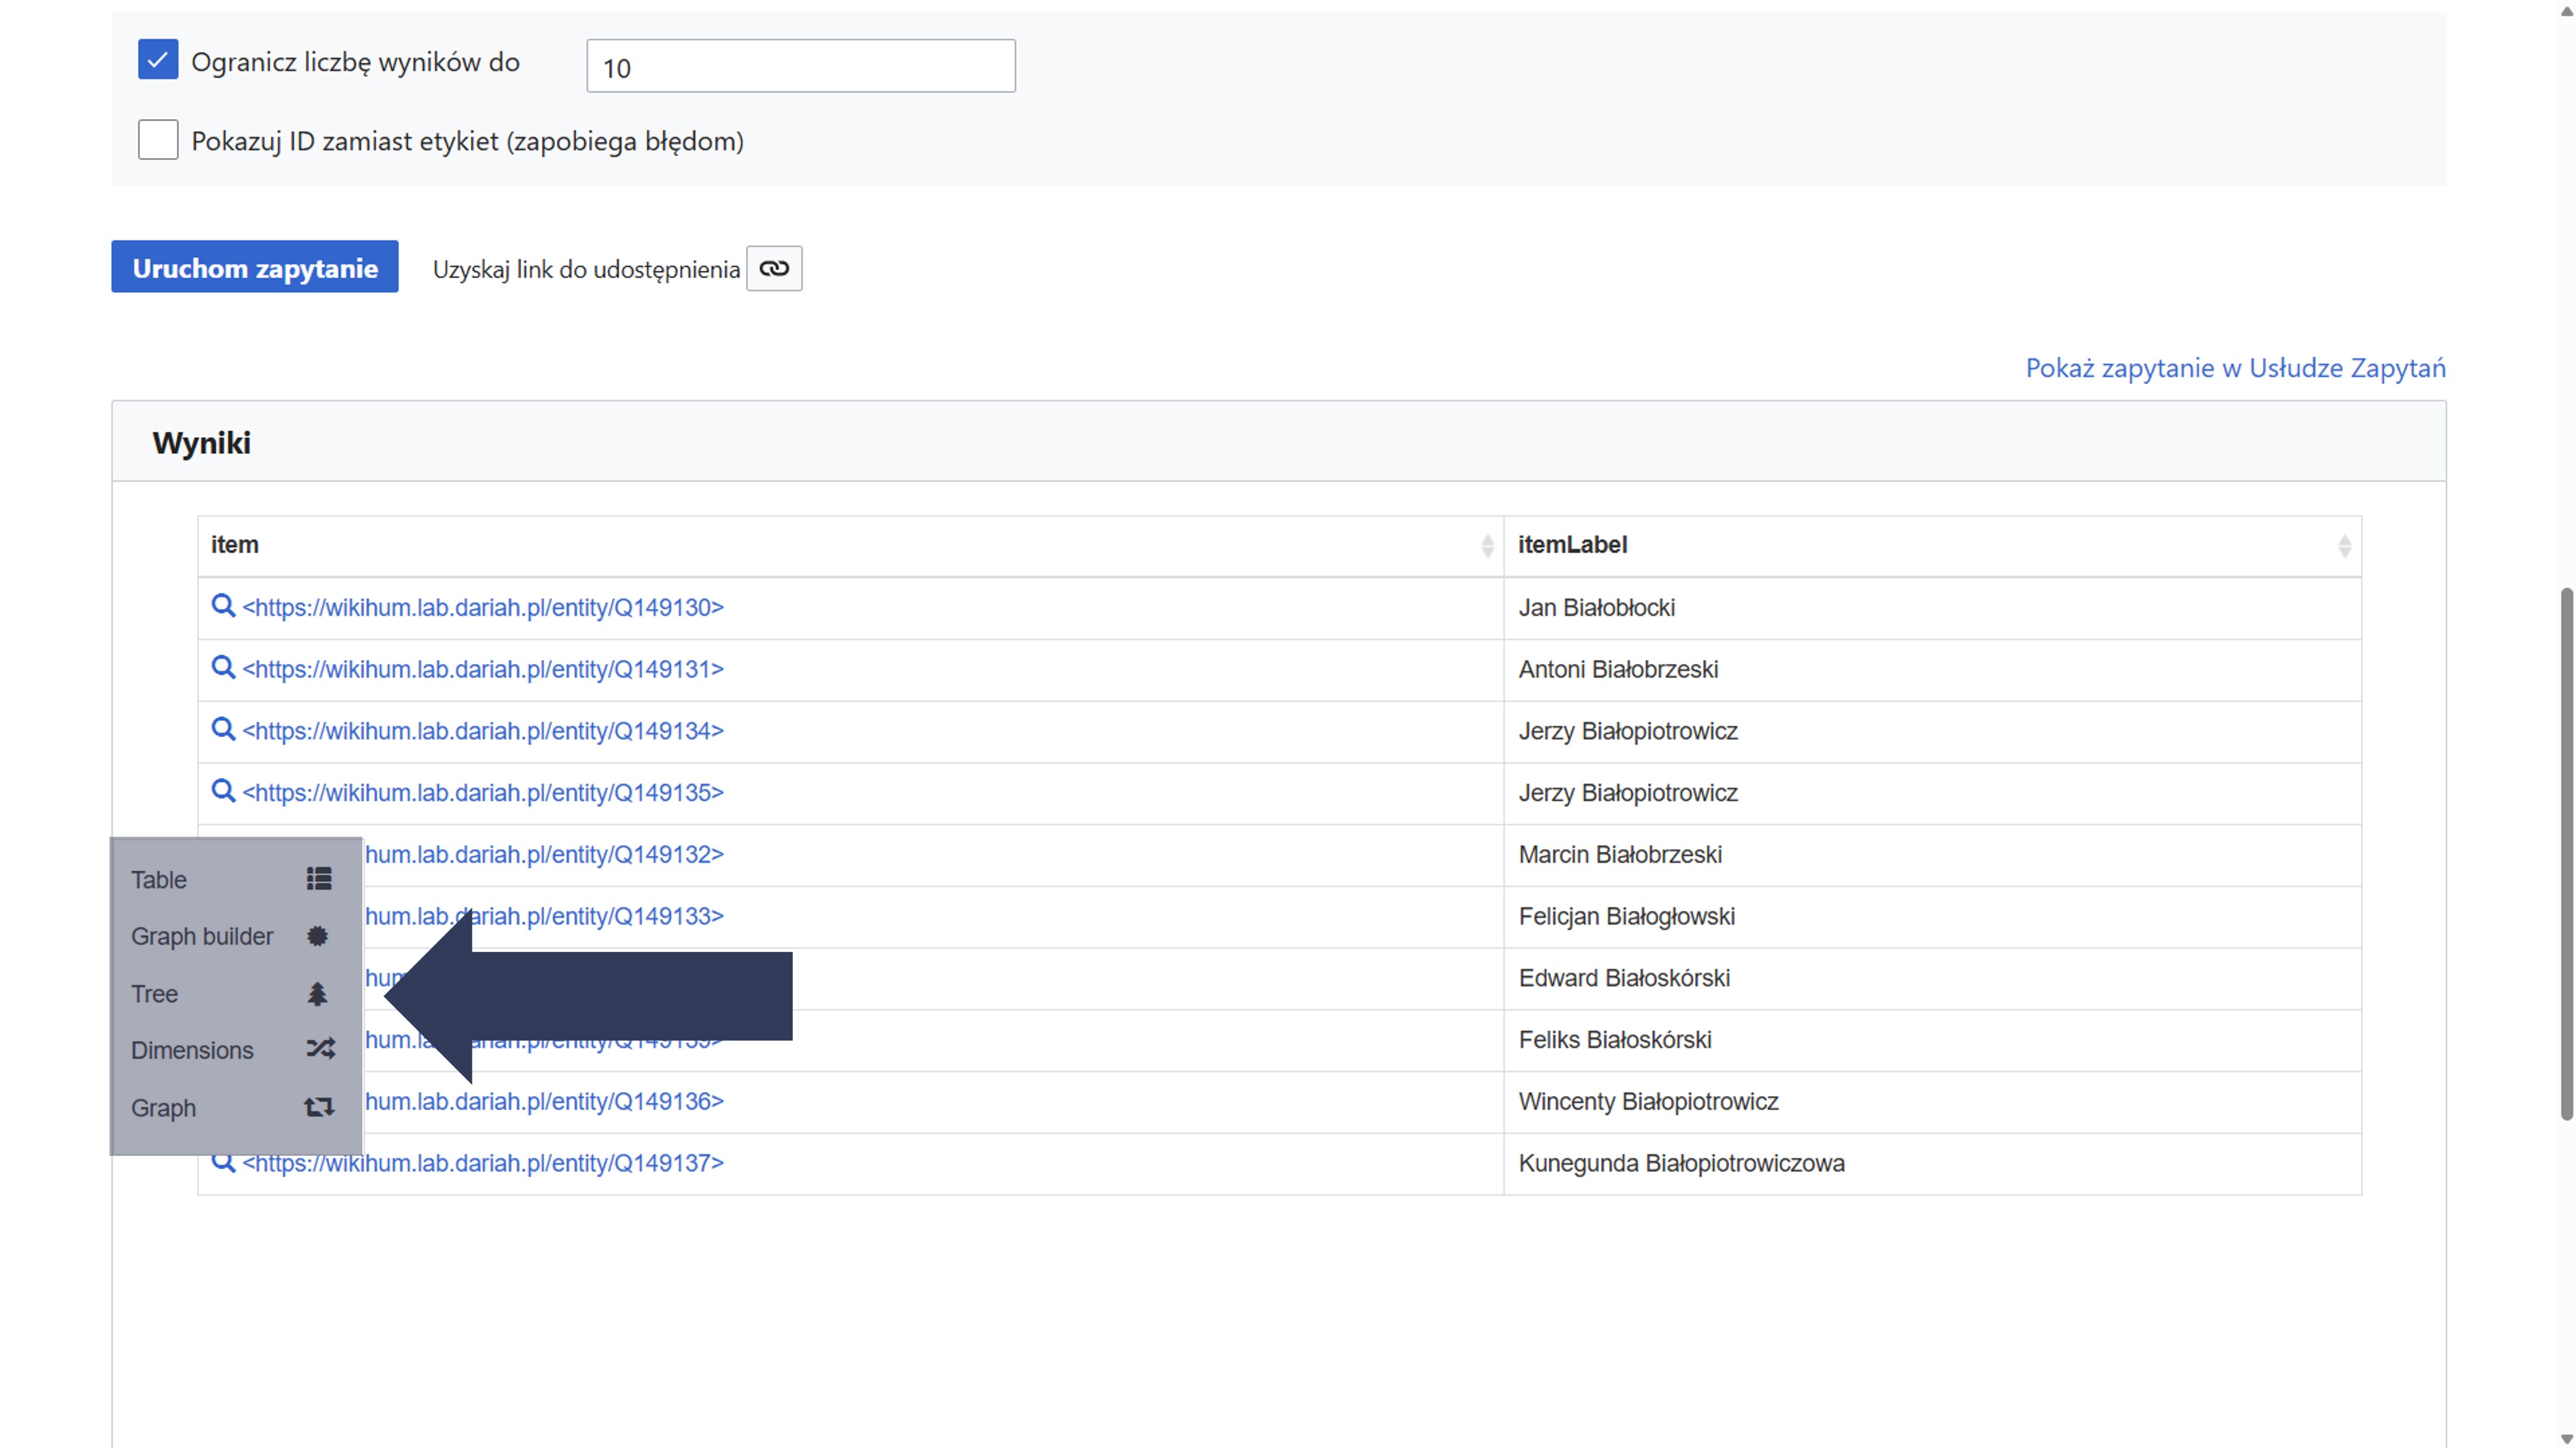Viewport: 2576px width, 1448px height.
Task: Click magnifier icon beside entity Q149131
Action: 223,668
